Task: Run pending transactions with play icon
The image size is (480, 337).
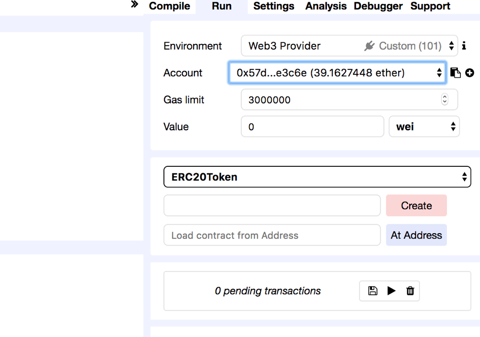Action: 391,291
